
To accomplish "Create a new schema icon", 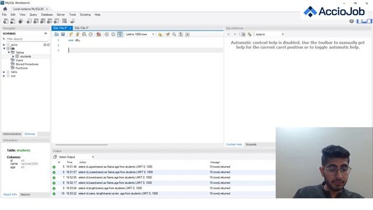I will (29, 21).
